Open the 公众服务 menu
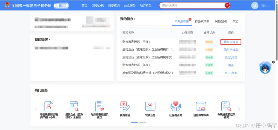 point(129,5)
